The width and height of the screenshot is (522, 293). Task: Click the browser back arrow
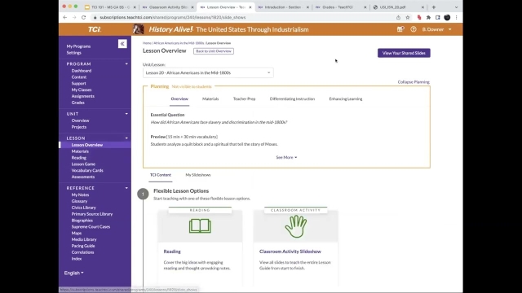(65, 17)
